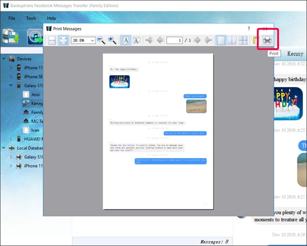Expand the HUAWEI device node

click(11, 139)
